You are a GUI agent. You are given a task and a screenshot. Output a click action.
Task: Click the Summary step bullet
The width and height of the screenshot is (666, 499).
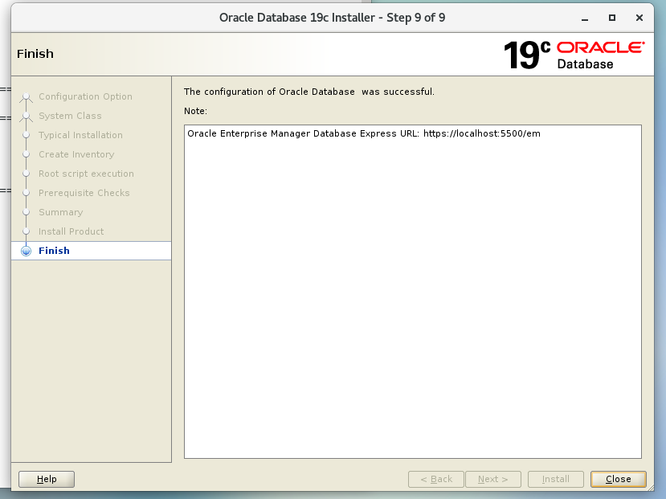[26, 212]
